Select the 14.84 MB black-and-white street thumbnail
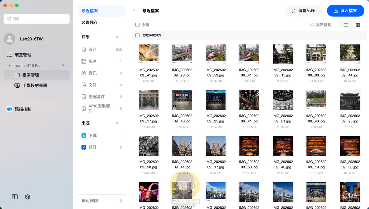This screenshot has width=369, height=209. (149, 146)
